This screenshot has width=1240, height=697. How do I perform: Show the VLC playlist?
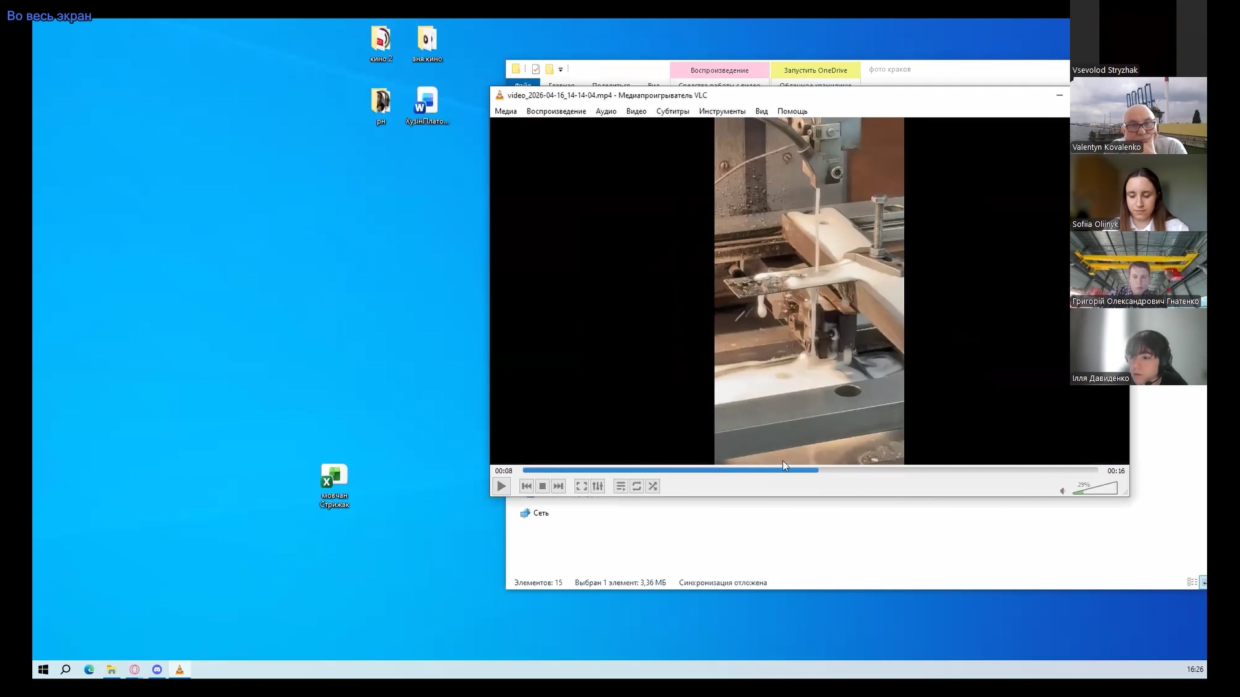[621, 487]
